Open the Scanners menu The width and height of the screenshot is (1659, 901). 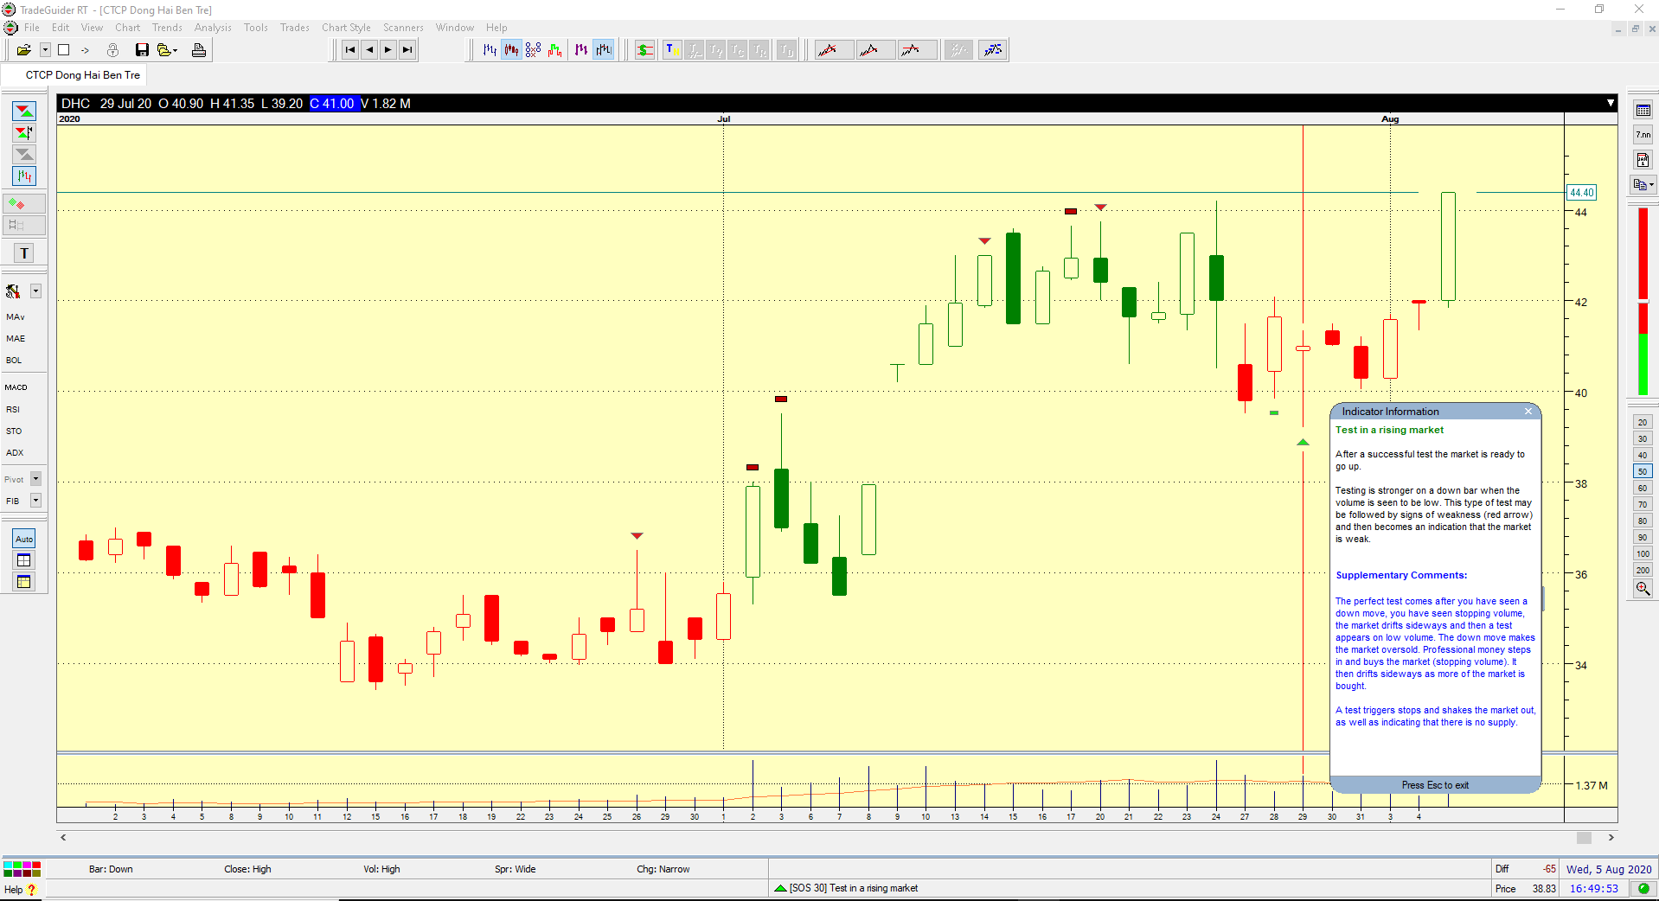(403, 28)
